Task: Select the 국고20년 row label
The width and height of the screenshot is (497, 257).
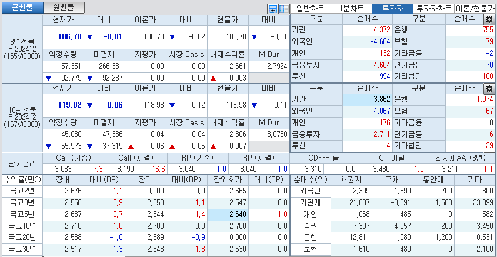Action: [x=22, y=237]
